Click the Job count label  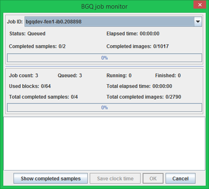pos(21,76)
